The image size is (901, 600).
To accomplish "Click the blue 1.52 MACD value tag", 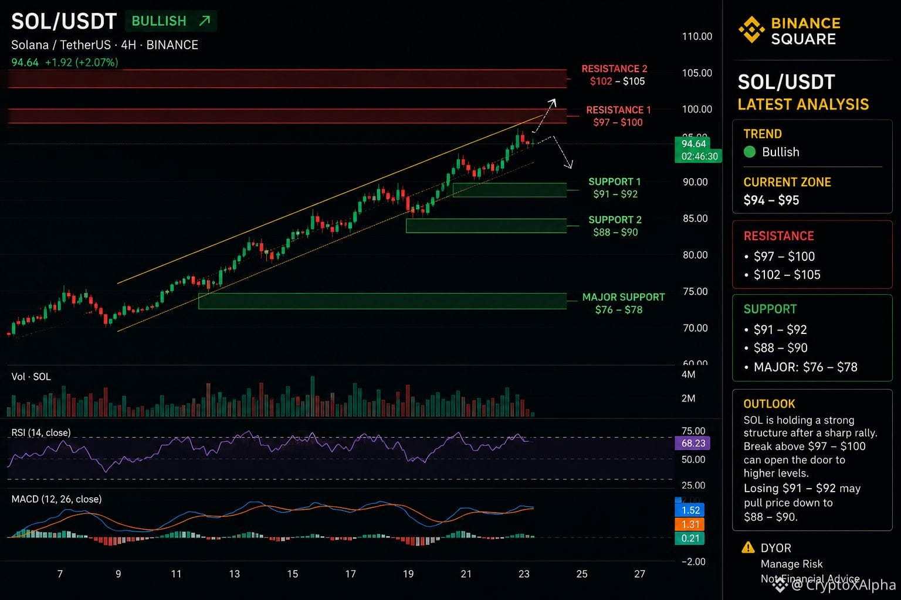I will pos(690,510).
